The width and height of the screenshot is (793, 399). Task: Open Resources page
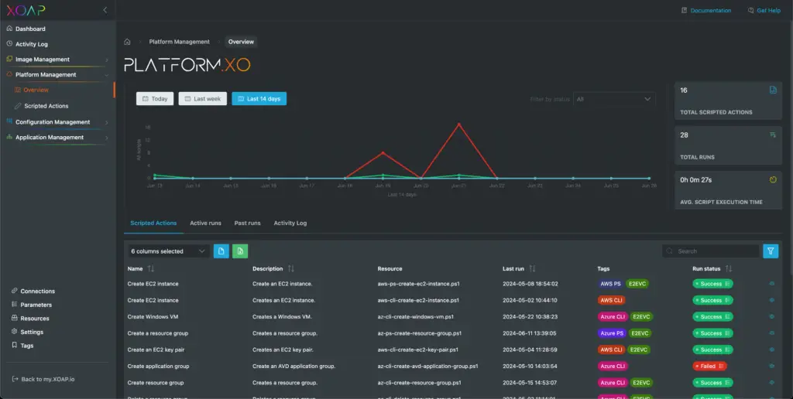(x=34, y=318)
